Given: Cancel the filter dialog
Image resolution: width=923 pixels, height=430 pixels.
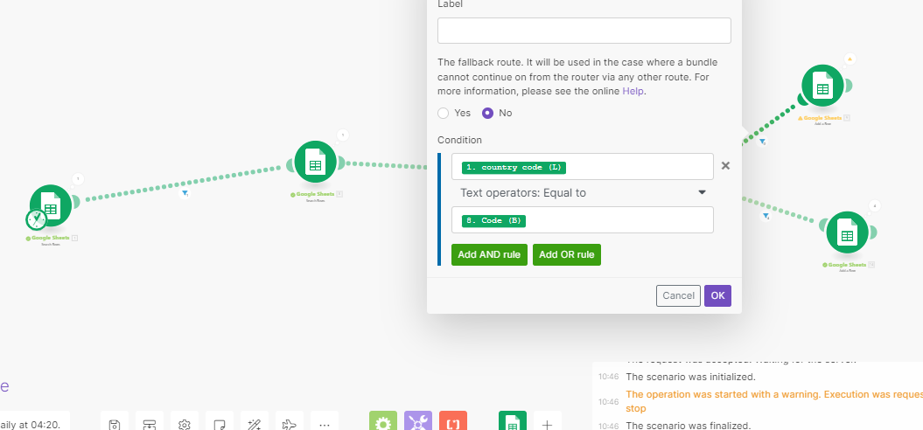Looking at the screenshot, I should 678,296.
